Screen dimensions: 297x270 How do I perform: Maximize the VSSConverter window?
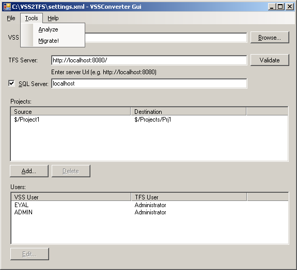click(280, 7)
